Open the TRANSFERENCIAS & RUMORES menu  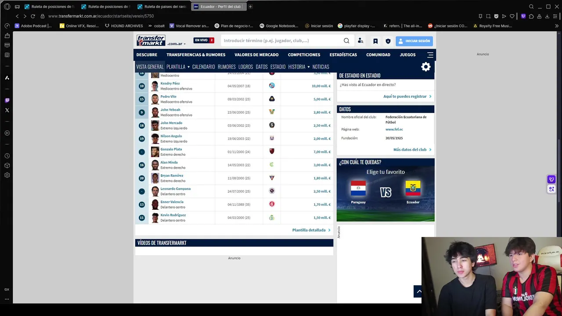click(196, 55)
